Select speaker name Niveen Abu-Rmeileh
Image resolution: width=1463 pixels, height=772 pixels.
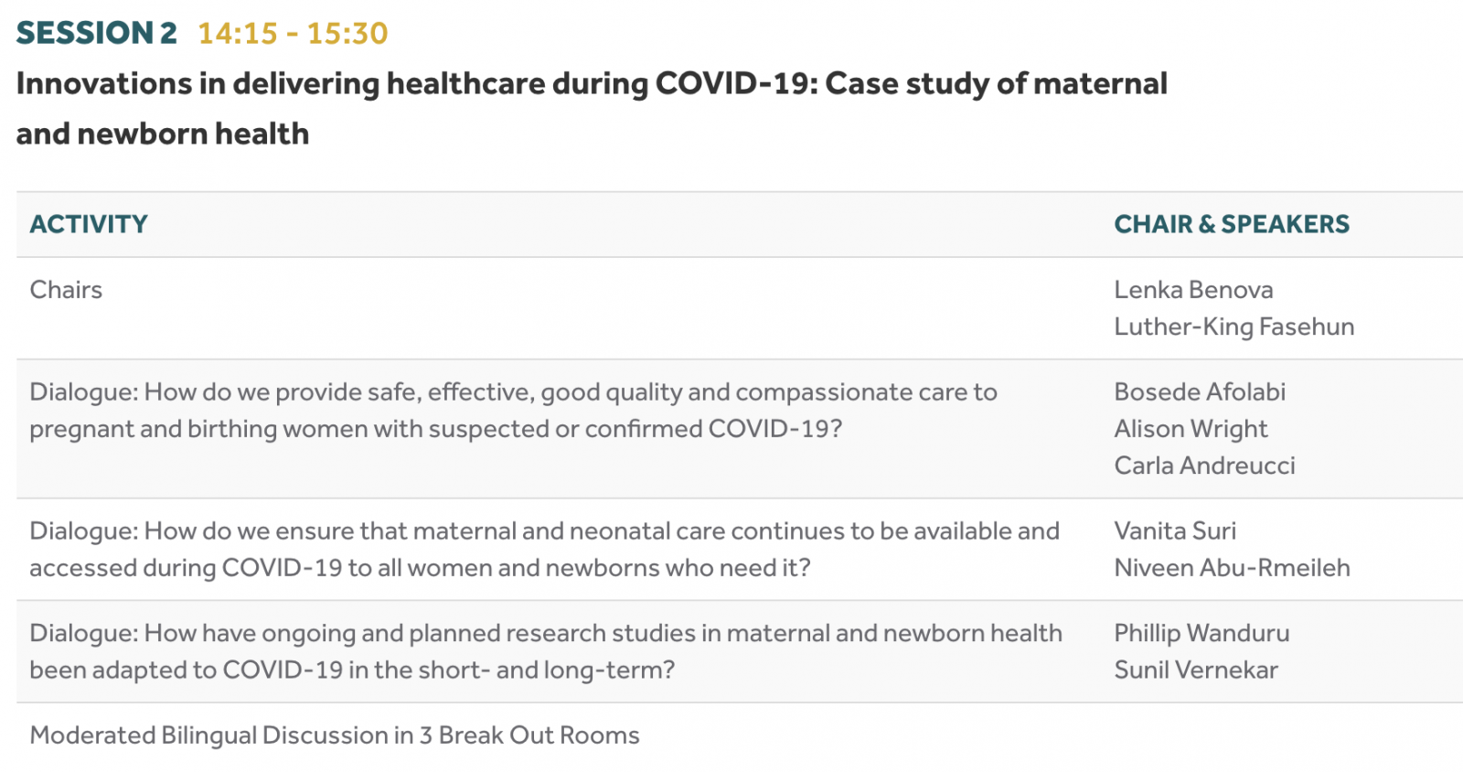click(x=1232, y=568)
